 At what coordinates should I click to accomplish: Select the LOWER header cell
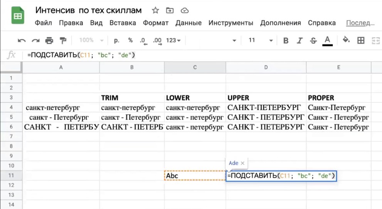click(x=195, y=97)
